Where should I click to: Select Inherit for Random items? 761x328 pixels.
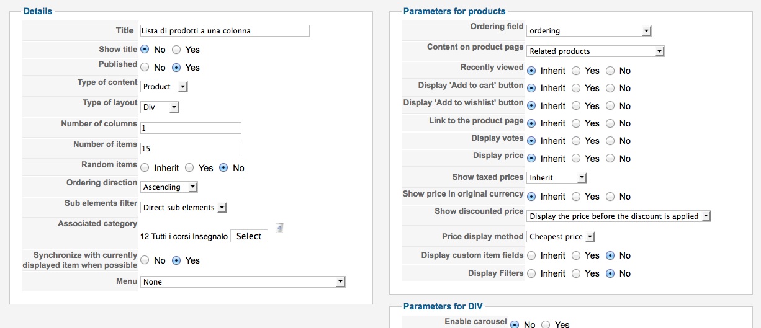(x=145, y=168)
